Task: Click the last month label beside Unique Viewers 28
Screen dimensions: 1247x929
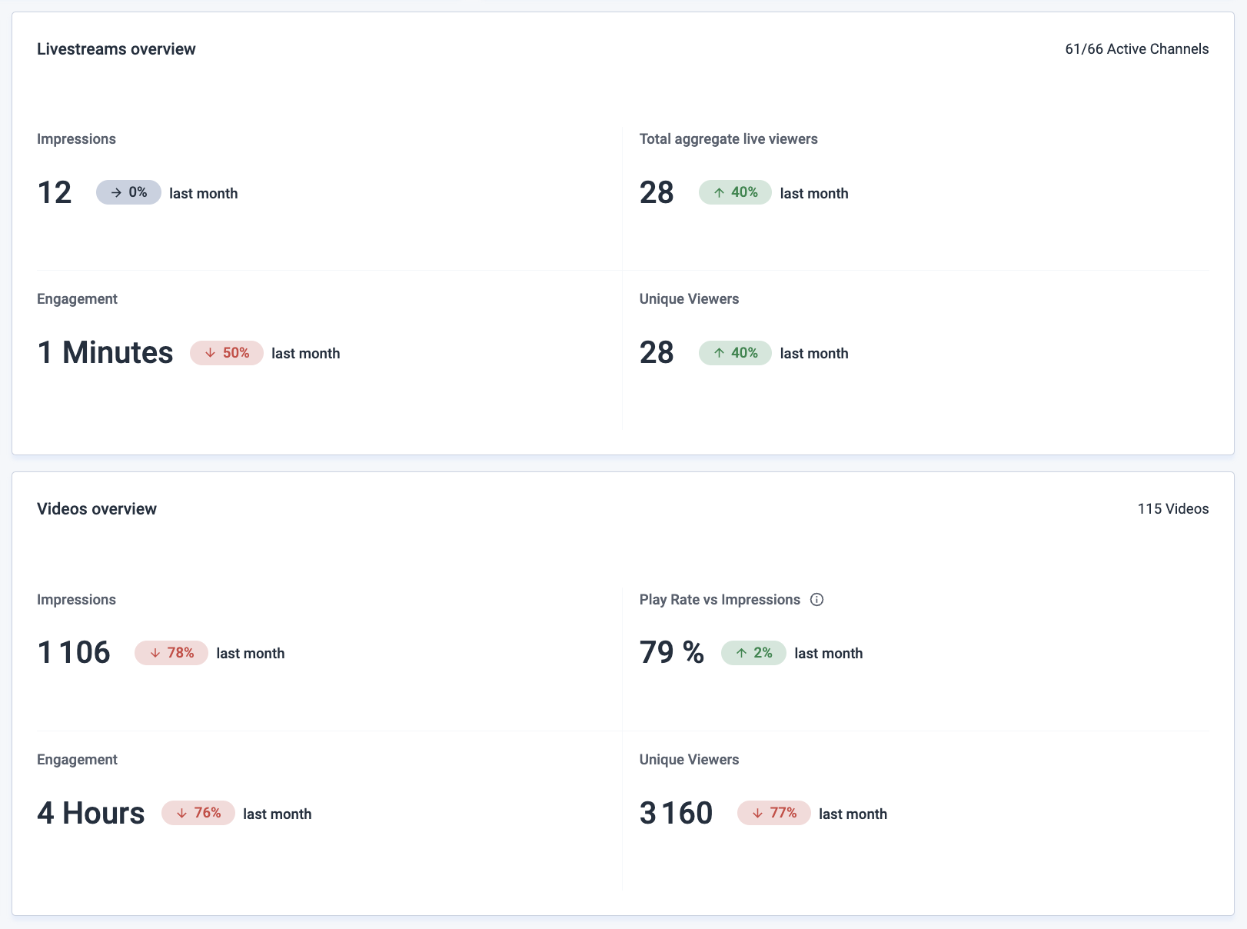Action: click(x=813, y=353)
